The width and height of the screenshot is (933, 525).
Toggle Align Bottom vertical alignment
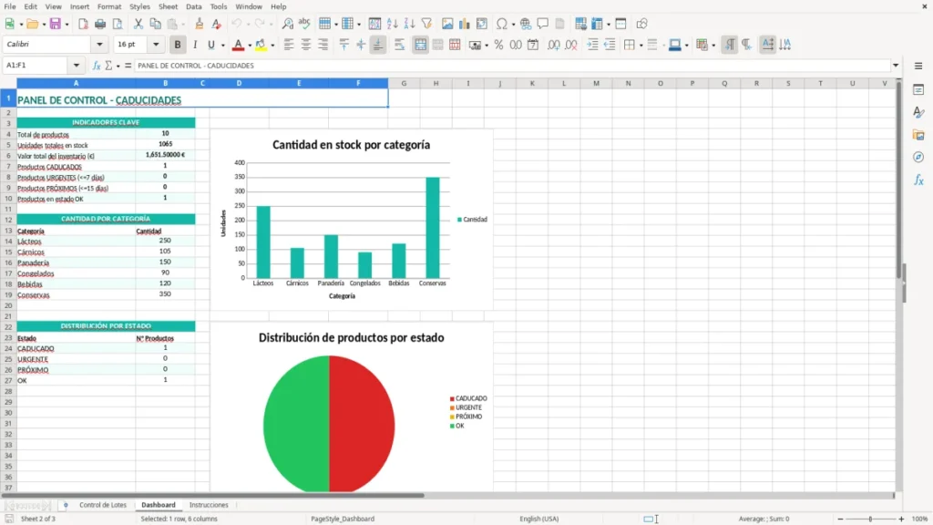tap(378, 45)
